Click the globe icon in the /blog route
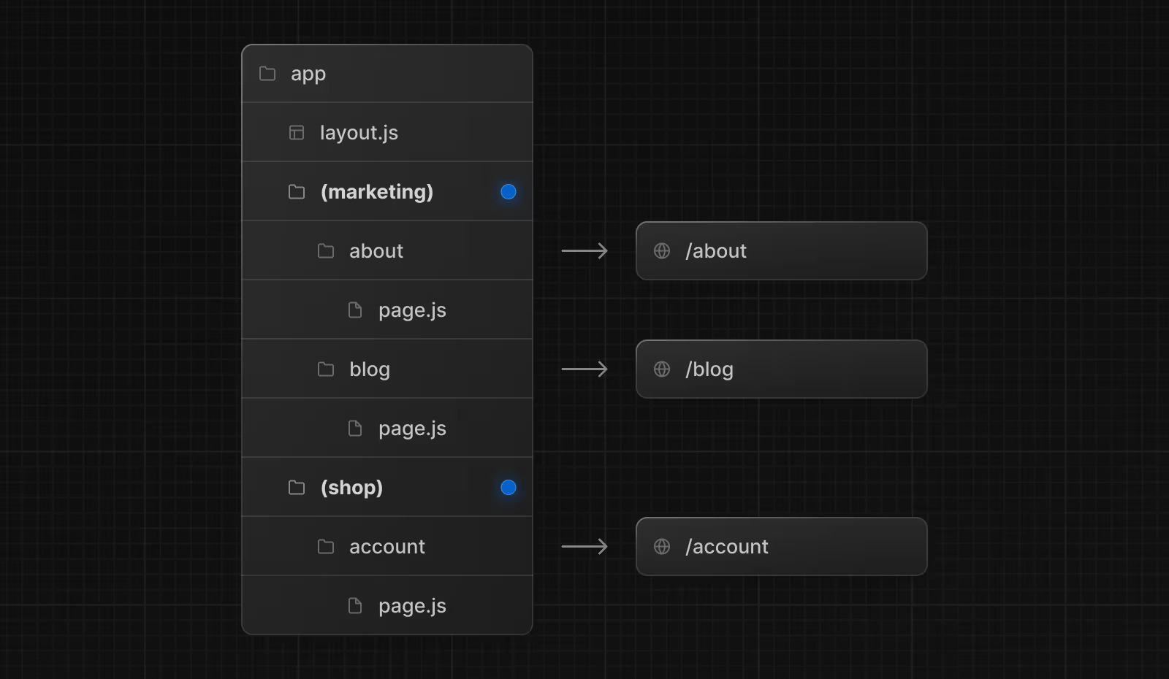Viewport: 1169px width, 679px height. coord(662,369)
